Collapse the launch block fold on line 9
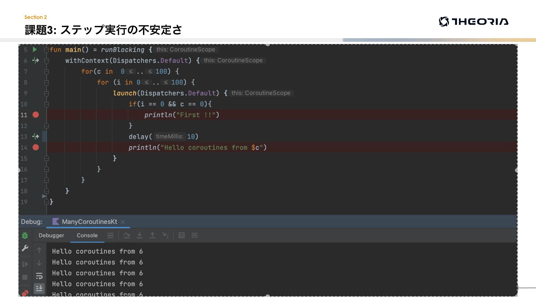 pos(47,93)
